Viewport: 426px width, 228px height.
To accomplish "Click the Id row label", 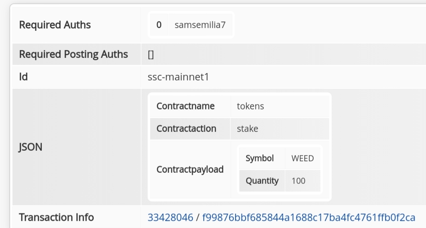I will point(23,77).
